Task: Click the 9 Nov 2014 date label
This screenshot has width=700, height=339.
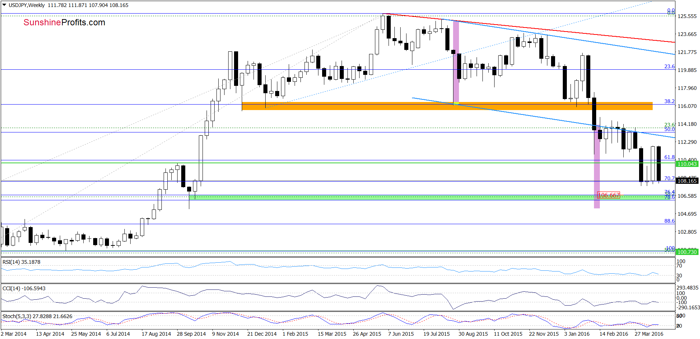Action: pos(225,334)
